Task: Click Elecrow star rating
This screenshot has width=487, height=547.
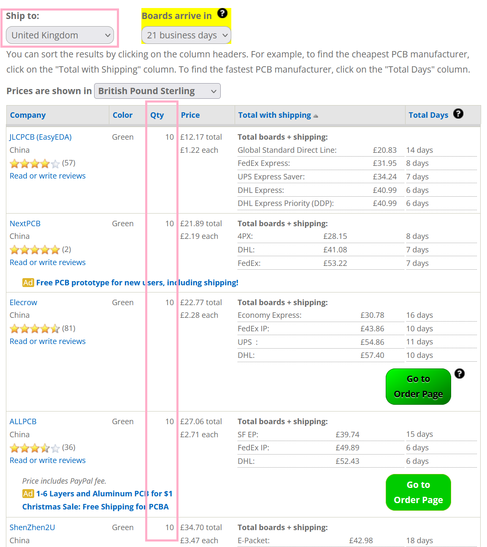Action: tap(35, 329)
